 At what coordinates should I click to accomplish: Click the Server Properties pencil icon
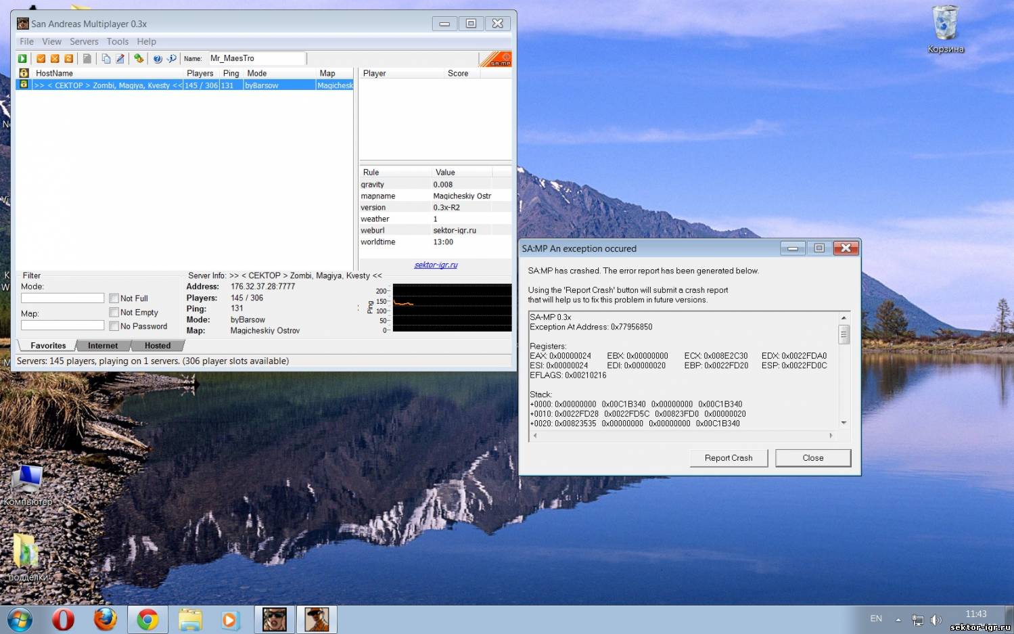click(x=120, y=59)
